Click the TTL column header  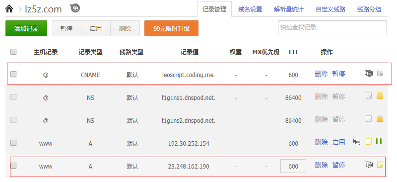293,52
